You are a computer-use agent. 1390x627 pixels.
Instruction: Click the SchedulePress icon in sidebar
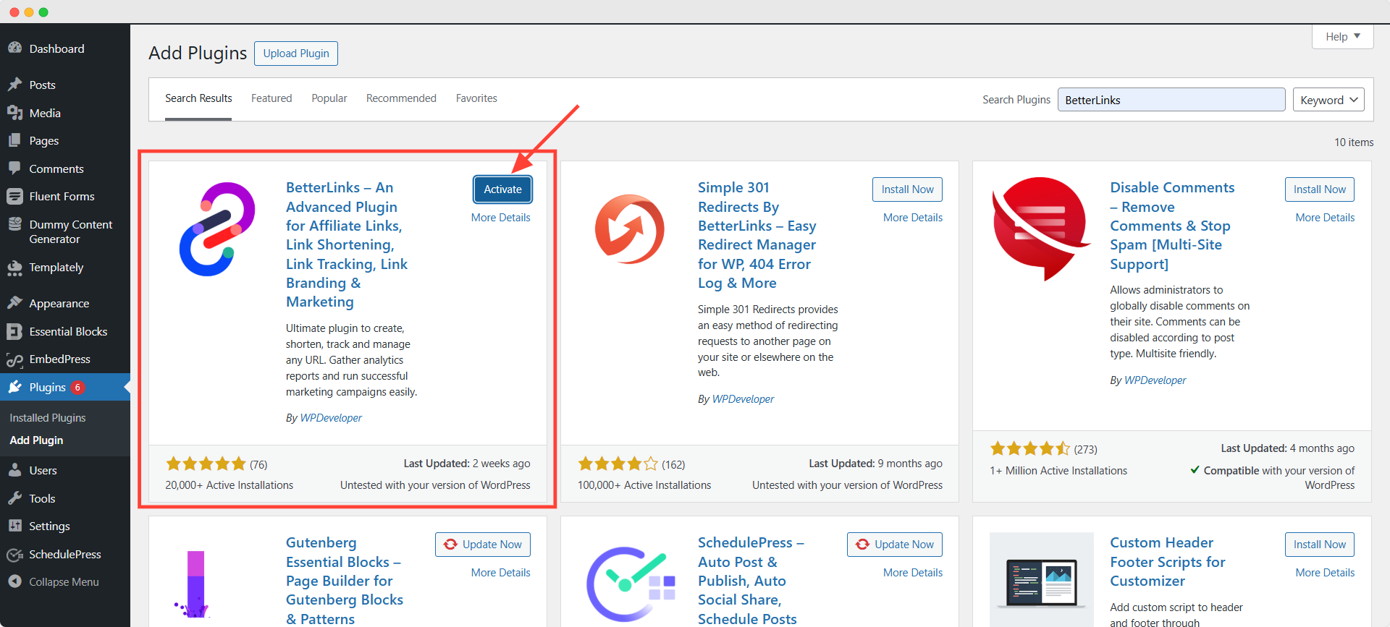coord(14,555)
